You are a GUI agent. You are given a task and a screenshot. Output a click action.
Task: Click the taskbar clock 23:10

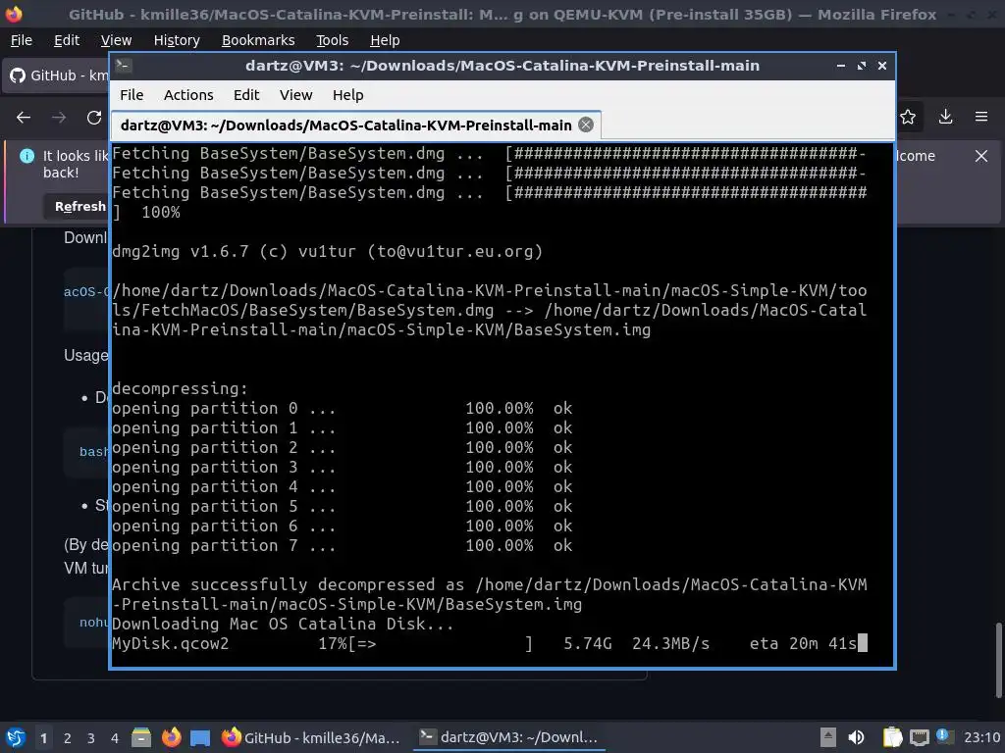pos(981,737)
